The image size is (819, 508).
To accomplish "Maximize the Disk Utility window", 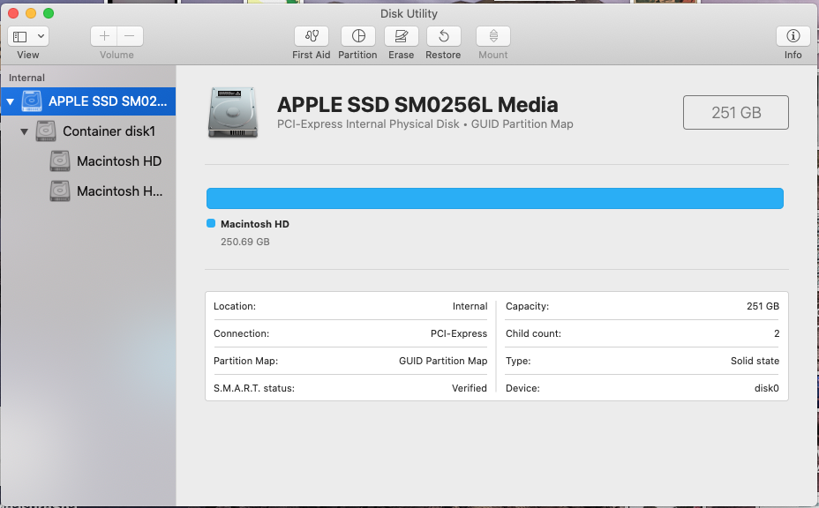I will 48,13.
